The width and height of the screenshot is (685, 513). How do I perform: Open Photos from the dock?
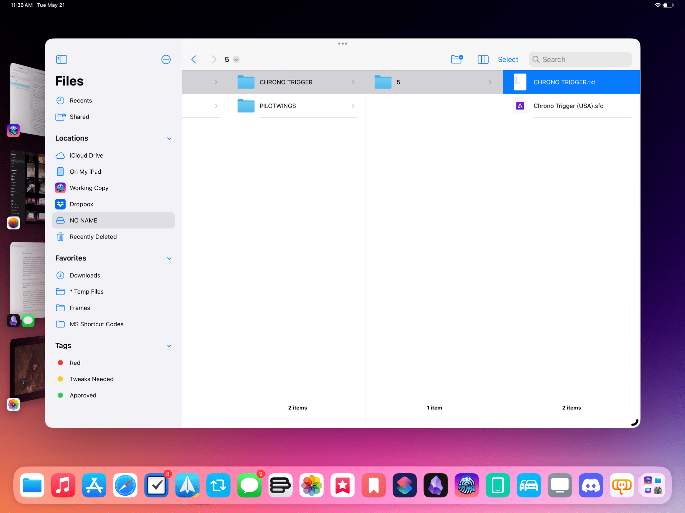[x=312, y=485]
